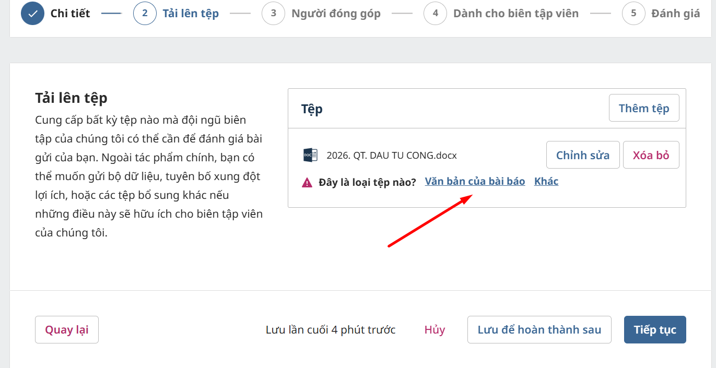The image size is (716, 368).
Task: Select Văn bản của bài báo file type
Action: pyautogui.click(x=475, y=182)
